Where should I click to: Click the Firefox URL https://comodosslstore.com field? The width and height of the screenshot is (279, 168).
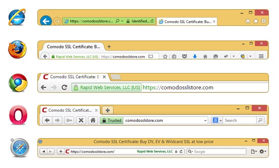pos(123,57)
